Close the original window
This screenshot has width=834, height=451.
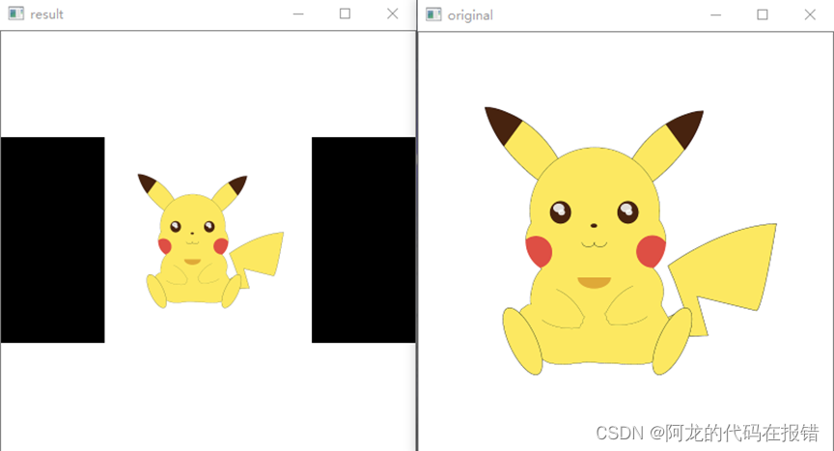pos(810,14)
